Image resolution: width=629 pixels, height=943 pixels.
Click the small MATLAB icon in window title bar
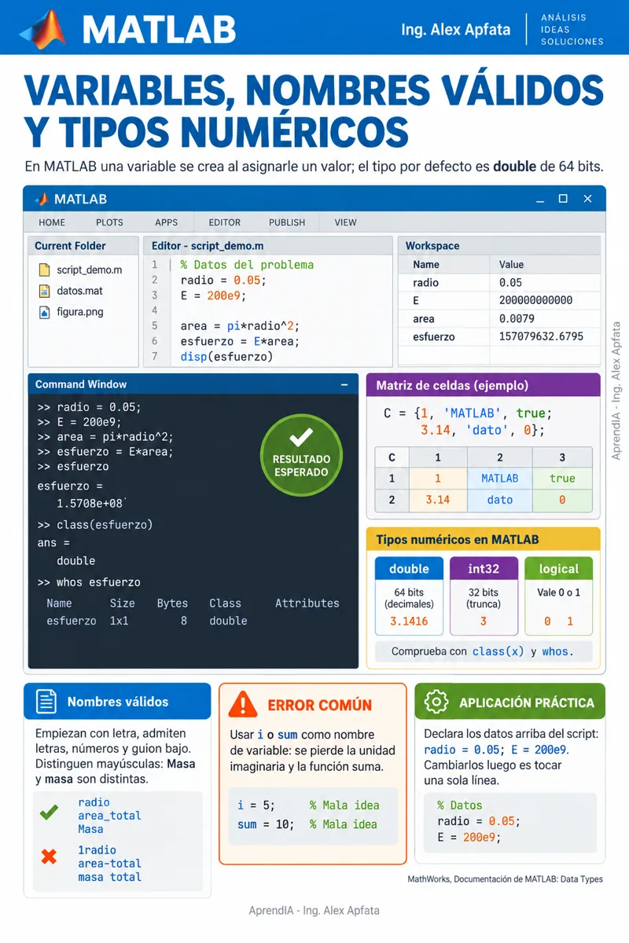click(41, 199)
